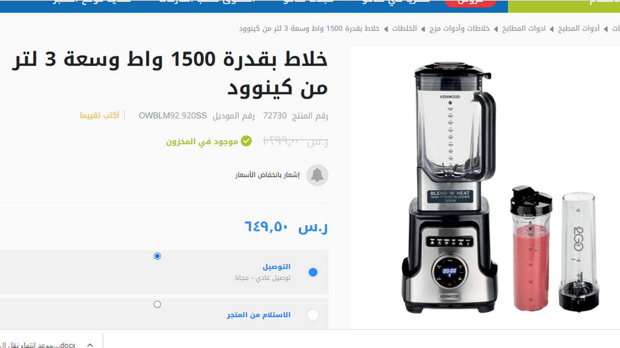Click the green section of the top navigation bar
This screenshot has height=348, width=620.
click(x=564, y=6)
